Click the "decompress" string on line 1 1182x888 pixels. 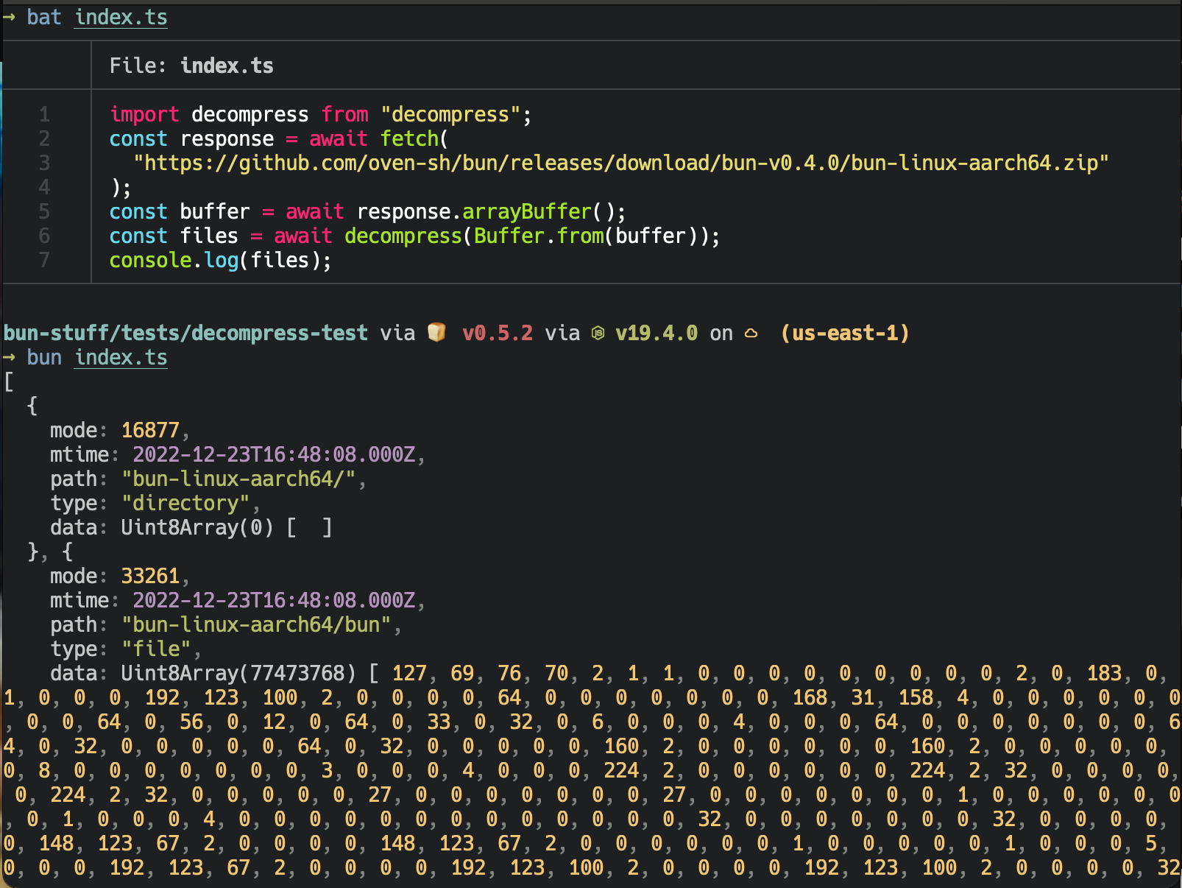450,114
